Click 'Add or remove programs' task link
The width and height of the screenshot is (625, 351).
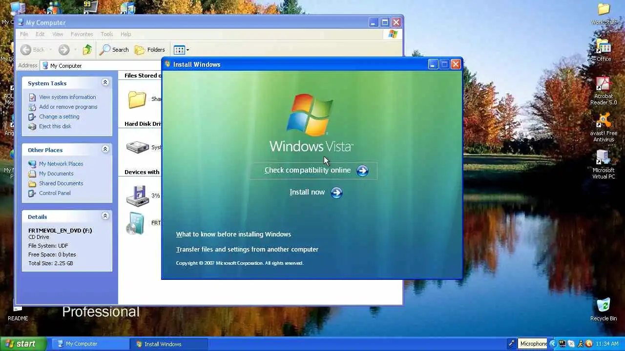coord(68,107)
